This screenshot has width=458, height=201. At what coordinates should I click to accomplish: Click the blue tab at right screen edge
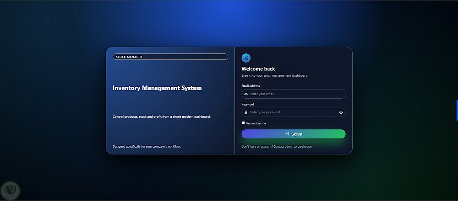pos(457,110)
